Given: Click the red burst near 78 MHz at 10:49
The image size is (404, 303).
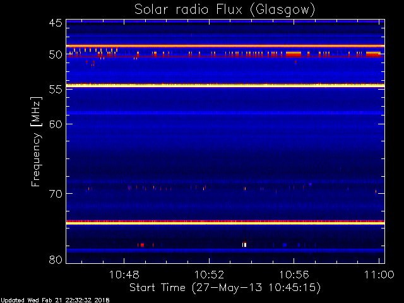Looking at the screenshot, I should [142, 245].
